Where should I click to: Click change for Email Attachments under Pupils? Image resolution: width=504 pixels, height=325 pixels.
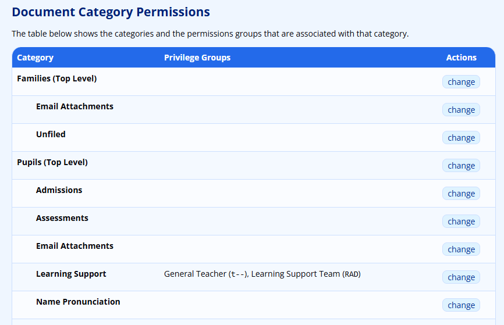[x=461, y=249]
